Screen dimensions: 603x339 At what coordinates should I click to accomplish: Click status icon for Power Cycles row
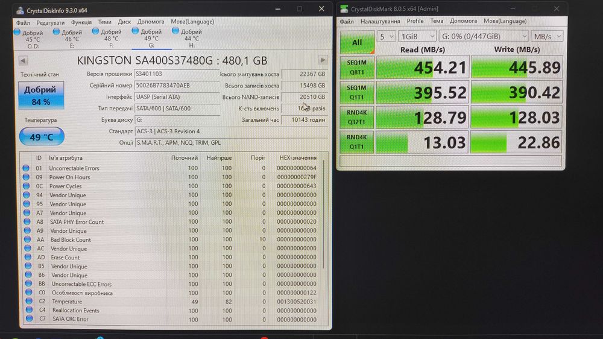[x=26, y=186]
